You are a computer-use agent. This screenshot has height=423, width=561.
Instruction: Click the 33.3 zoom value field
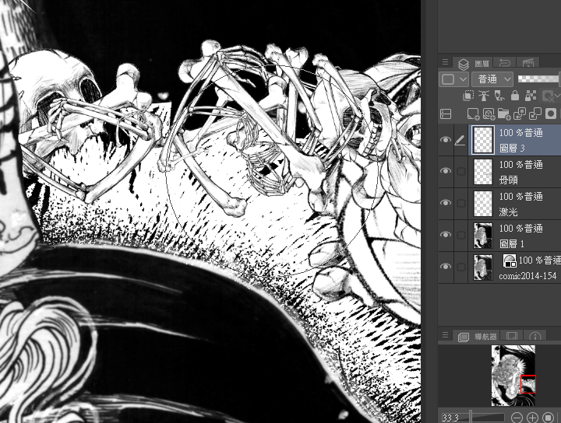452,418
